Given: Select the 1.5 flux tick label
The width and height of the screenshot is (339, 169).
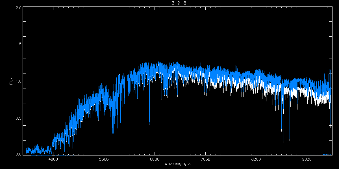Looking at the screenshot, I should tap(18, 44).
